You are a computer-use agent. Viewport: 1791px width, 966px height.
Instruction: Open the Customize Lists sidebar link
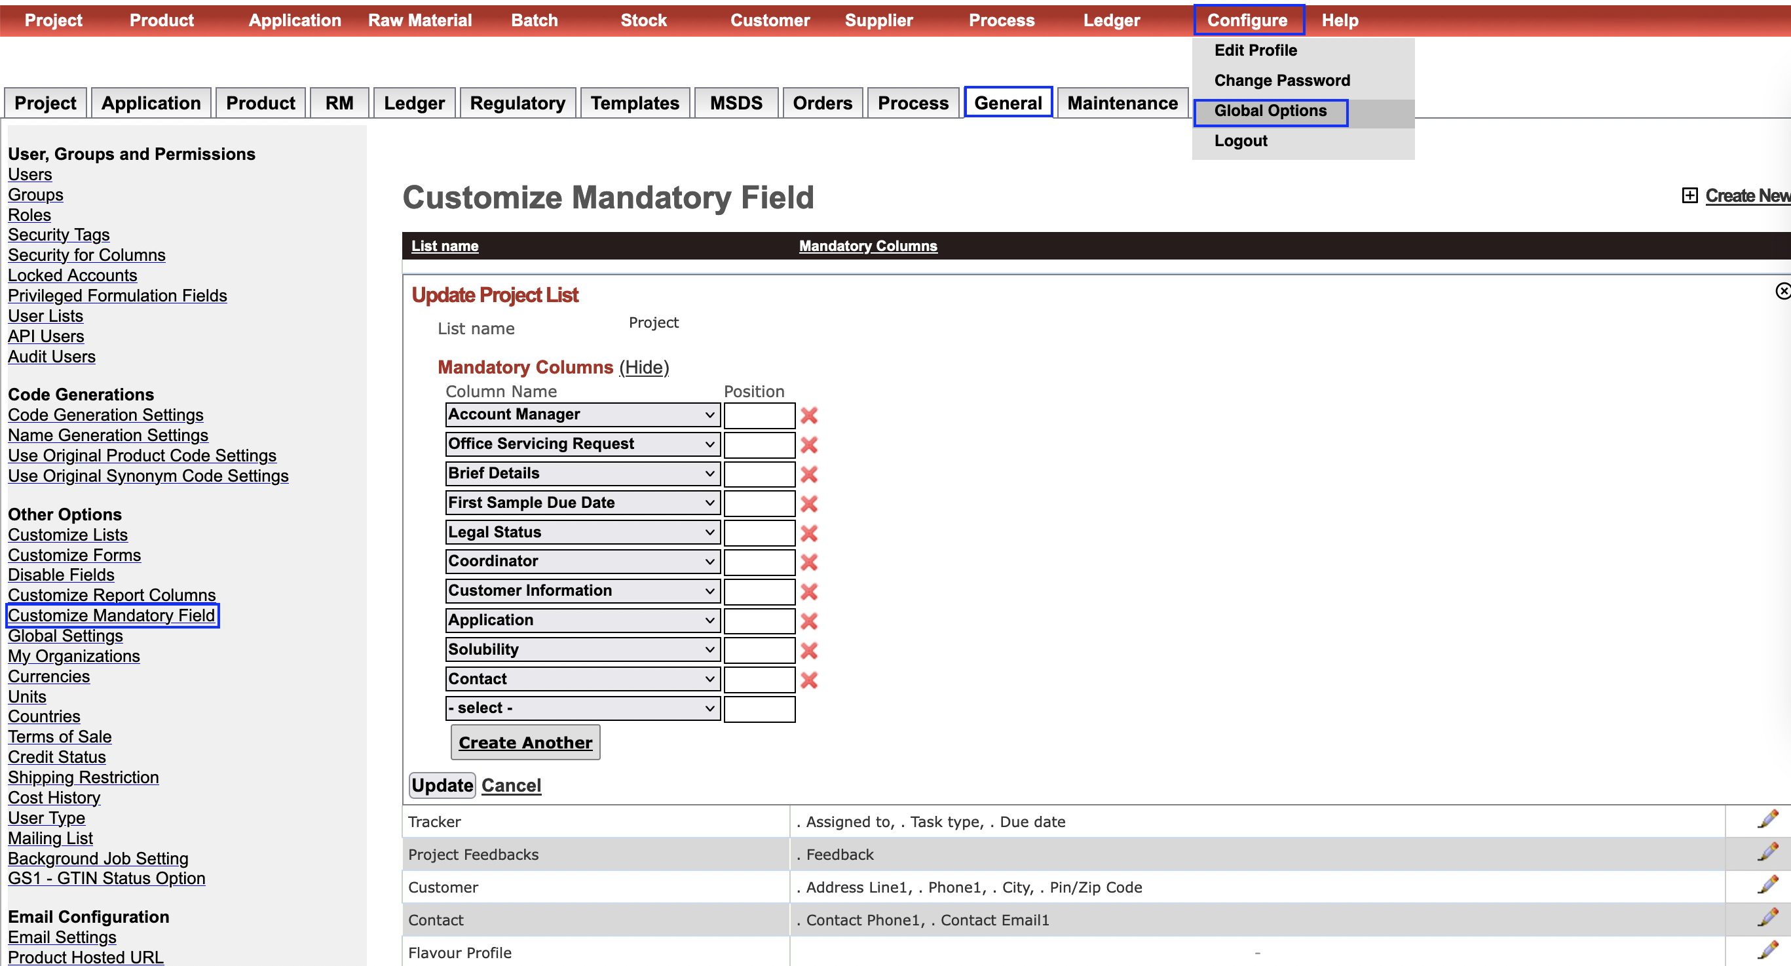pos(67,535)
